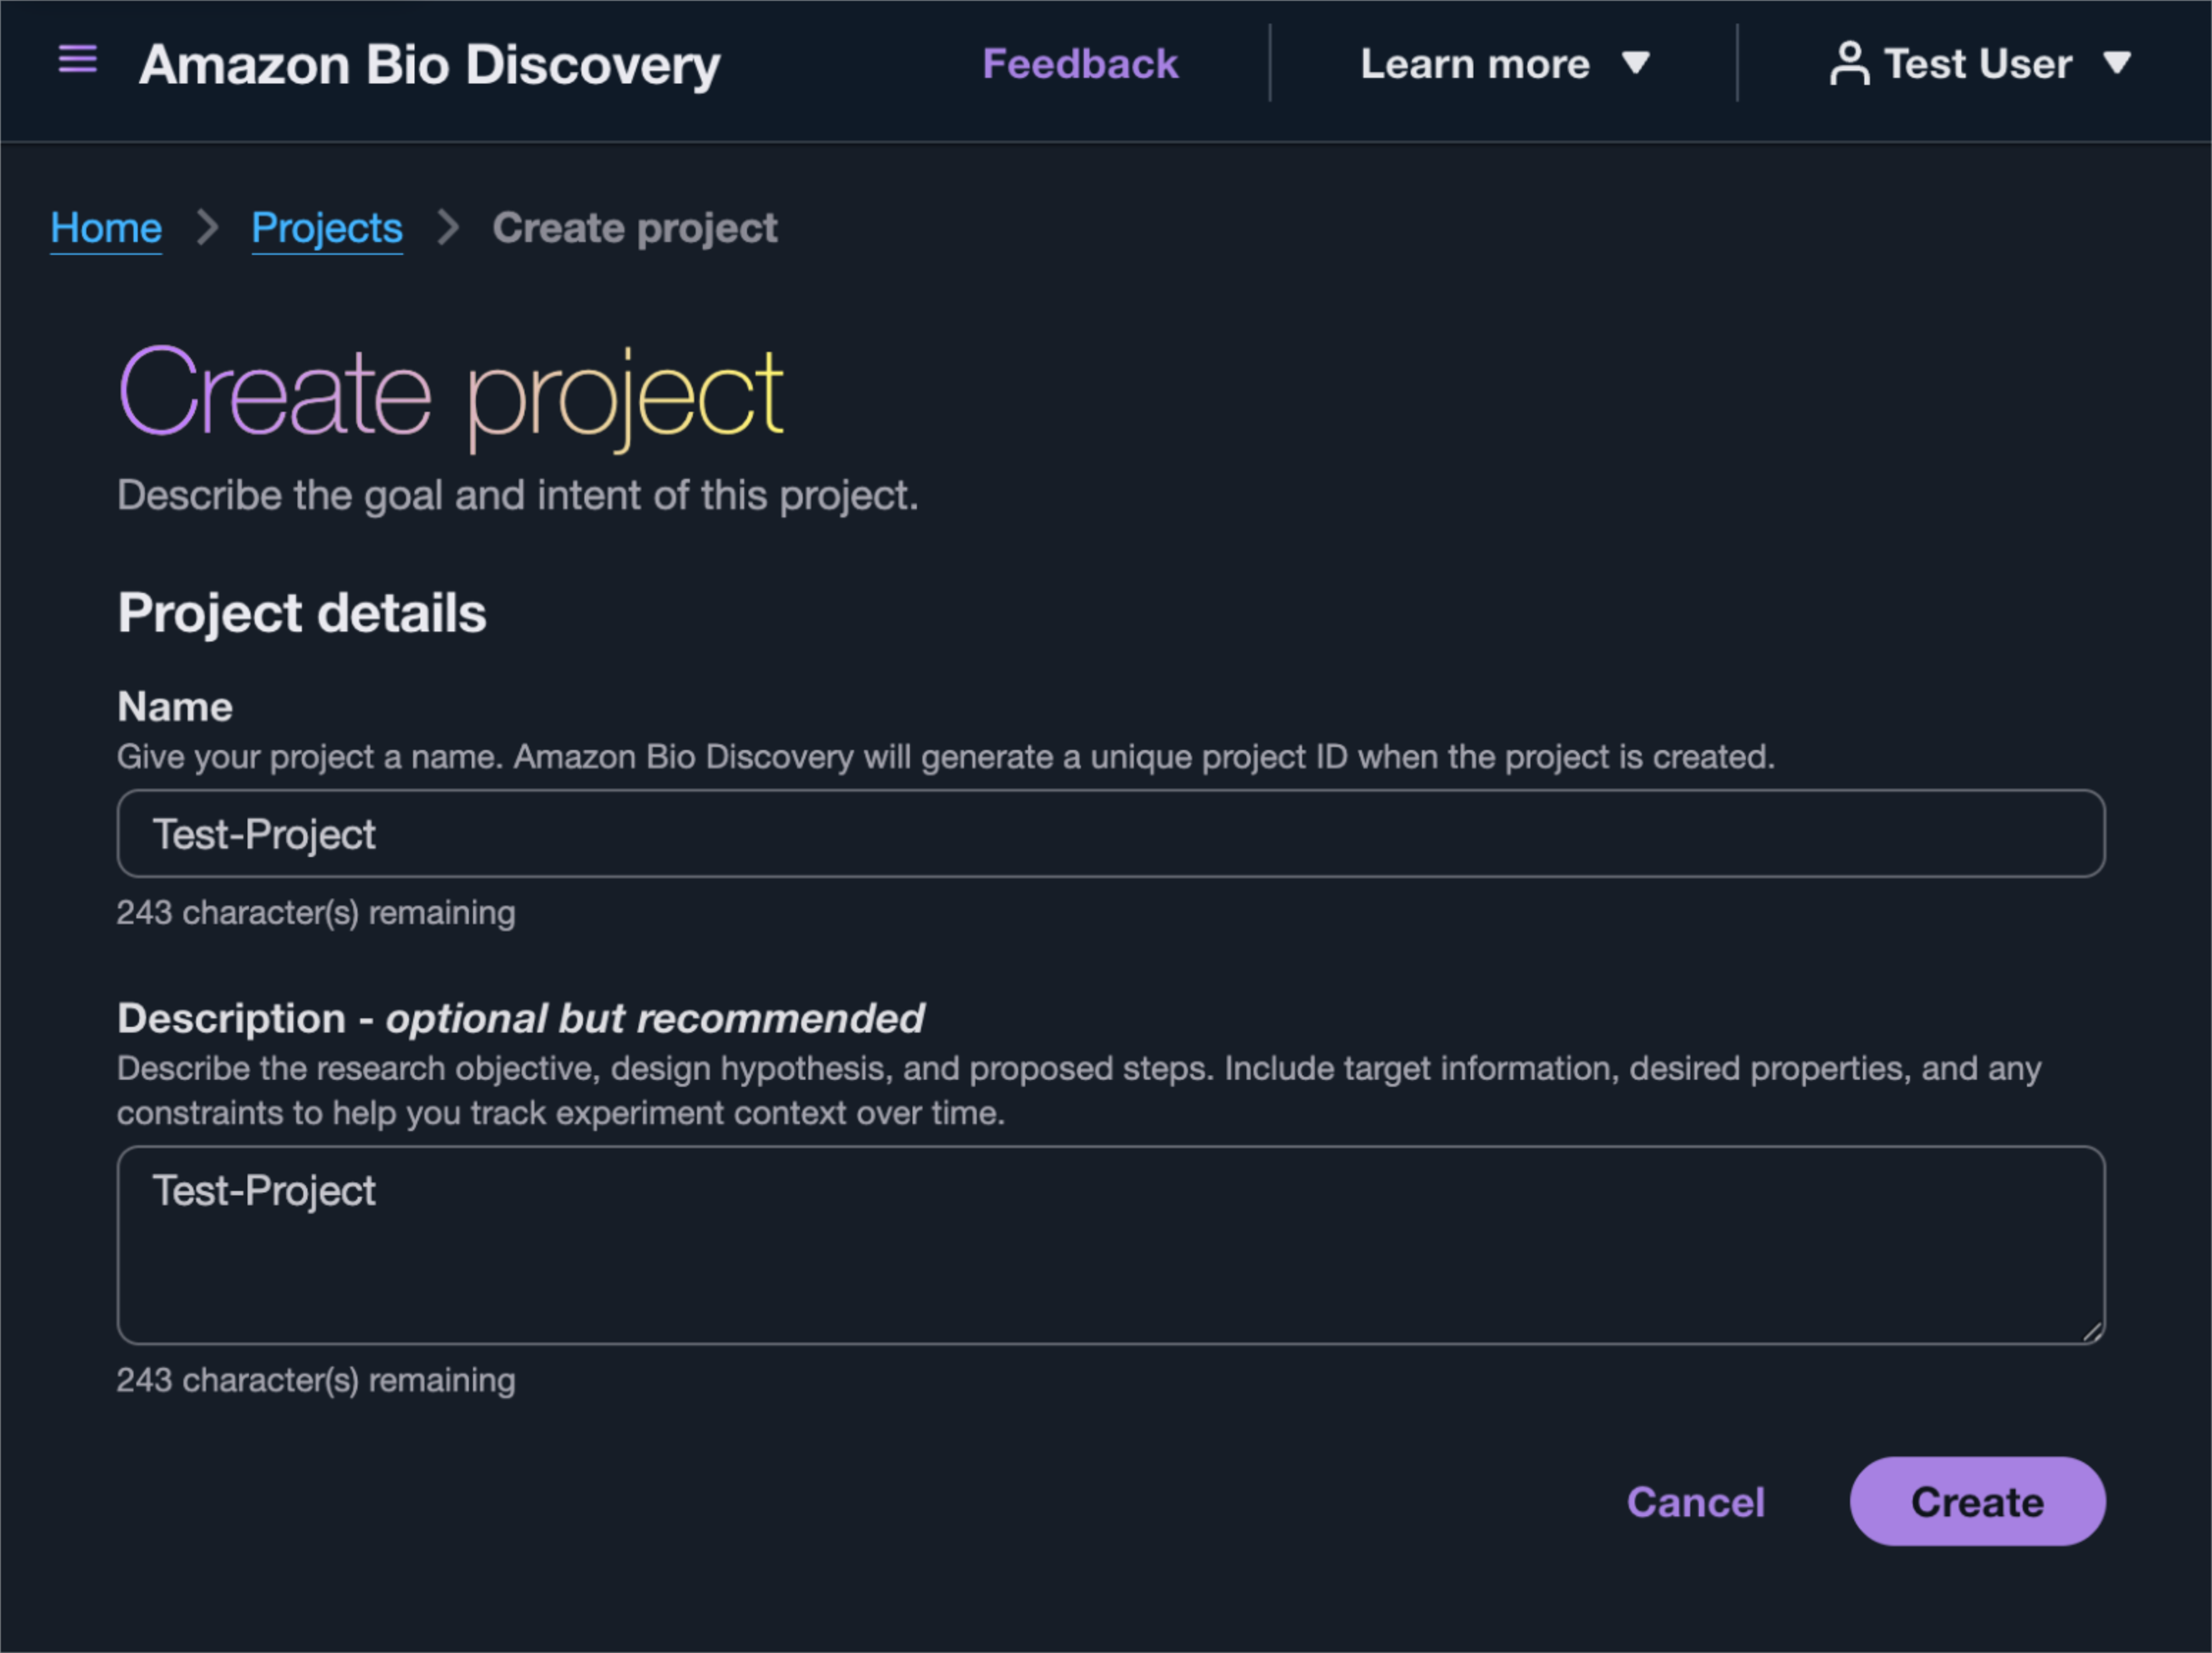Click the Name field's characters remaining counter
The width and height of the screenshot is (2212, 1653).
click(316, 913)
